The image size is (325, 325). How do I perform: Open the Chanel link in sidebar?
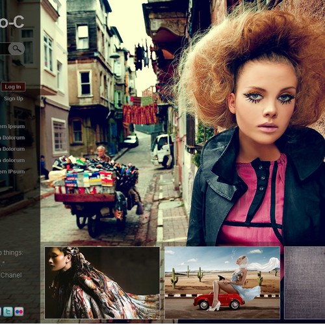coord(11,275)
